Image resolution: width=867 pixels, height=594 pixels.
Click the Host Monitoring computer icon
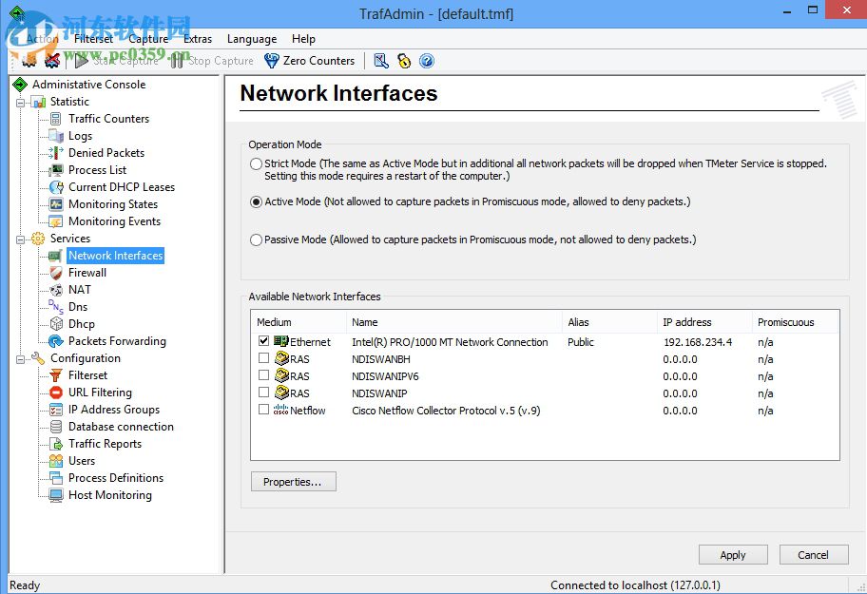56,496
